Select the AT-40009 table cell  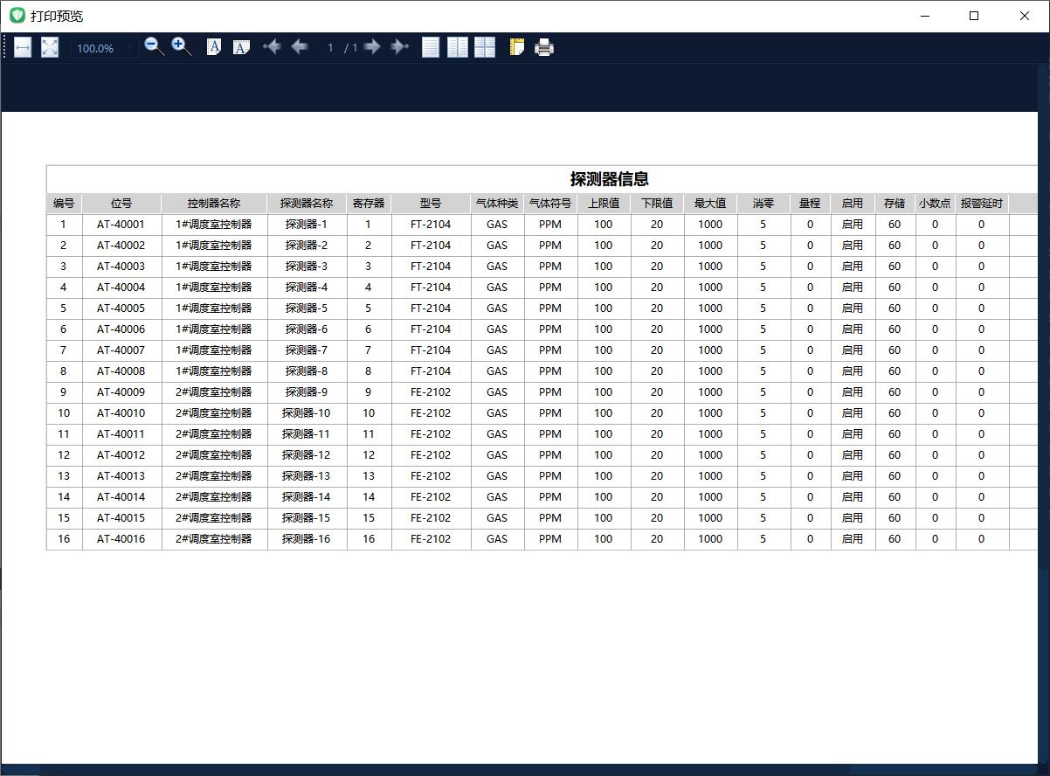tap(121, 392)
